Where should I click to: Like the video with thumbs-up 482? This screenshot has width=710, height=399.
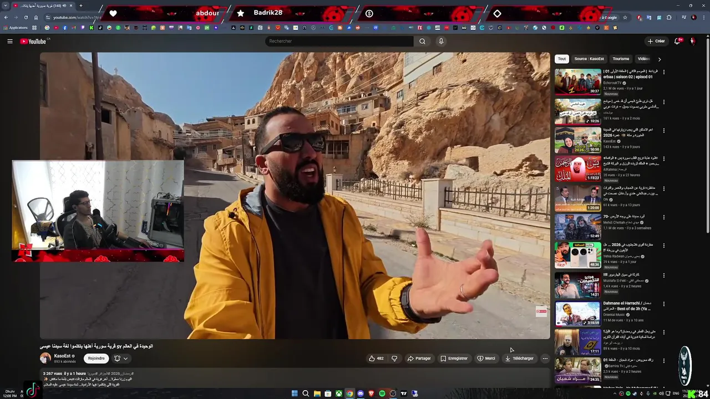coord(376,359)
